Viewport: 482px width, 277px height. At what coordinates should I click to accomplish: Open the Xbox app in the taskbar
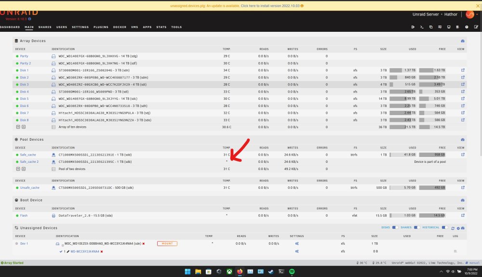[x=229, y=272]
